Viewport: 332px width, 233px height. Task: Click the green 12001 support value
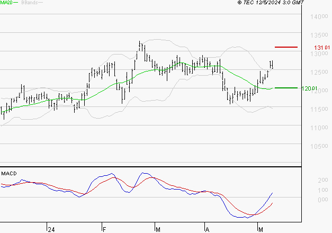point(309,88)
